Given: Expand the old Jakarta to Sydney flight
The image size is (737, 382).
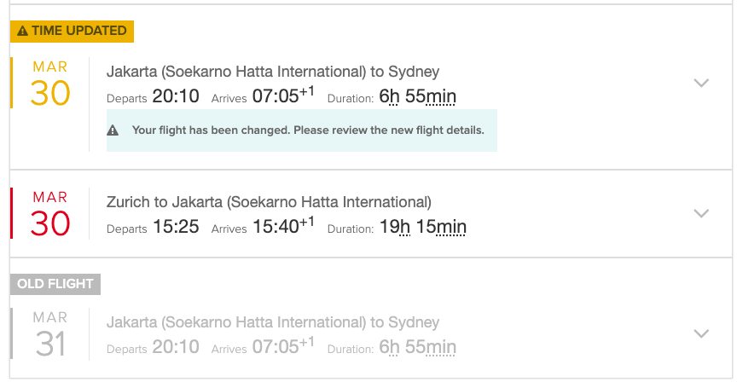Looking at the screenshot, I should [x=701, y=333].
